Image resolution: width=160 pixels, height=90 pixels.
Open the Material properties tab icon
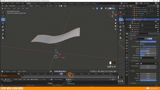127,71
